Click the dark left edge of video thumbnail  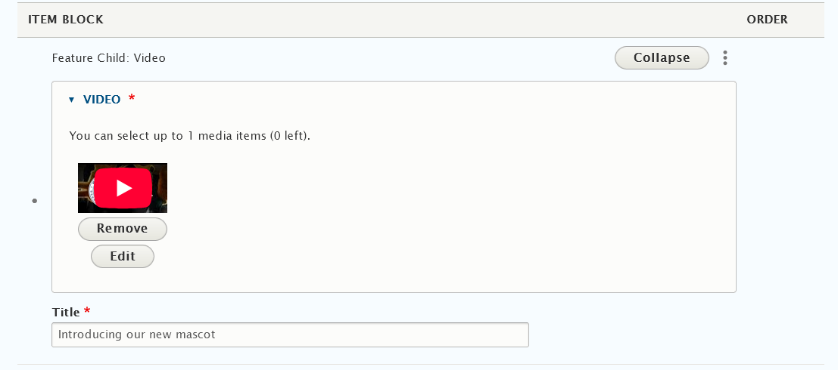click(85, 188)
